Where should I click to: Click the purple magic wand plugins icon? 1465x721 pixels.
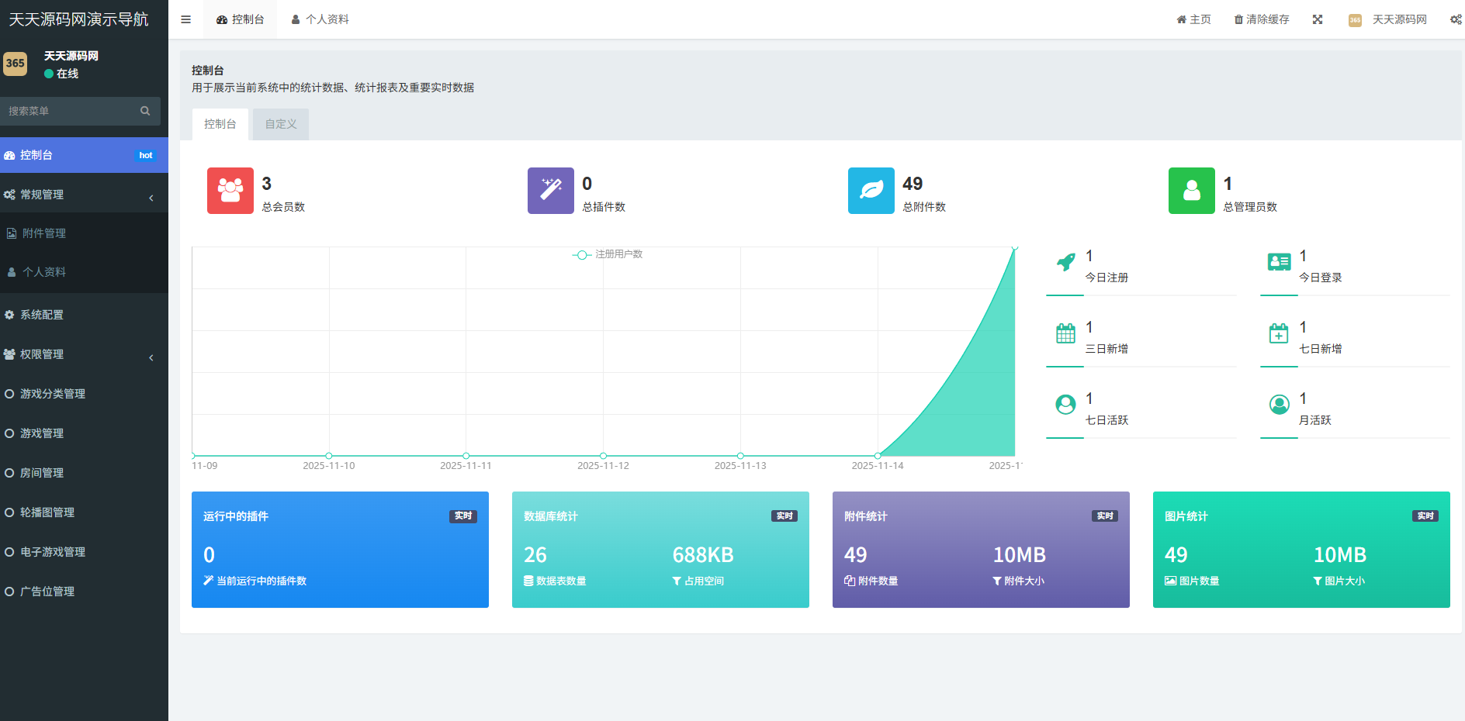pyautogui.click(x=551, y=191)
